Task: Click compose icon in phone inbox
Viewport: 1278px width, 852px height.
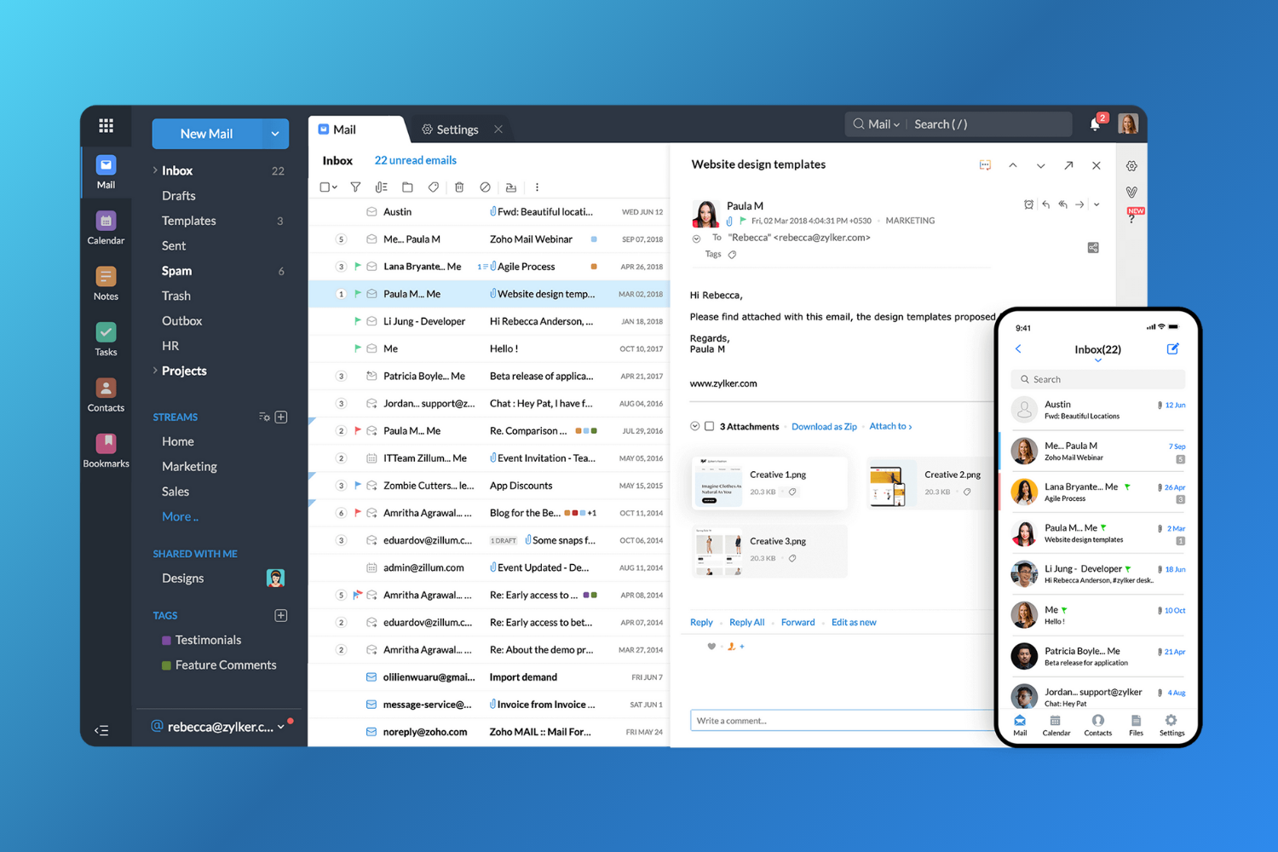Action: point(1172,348)
